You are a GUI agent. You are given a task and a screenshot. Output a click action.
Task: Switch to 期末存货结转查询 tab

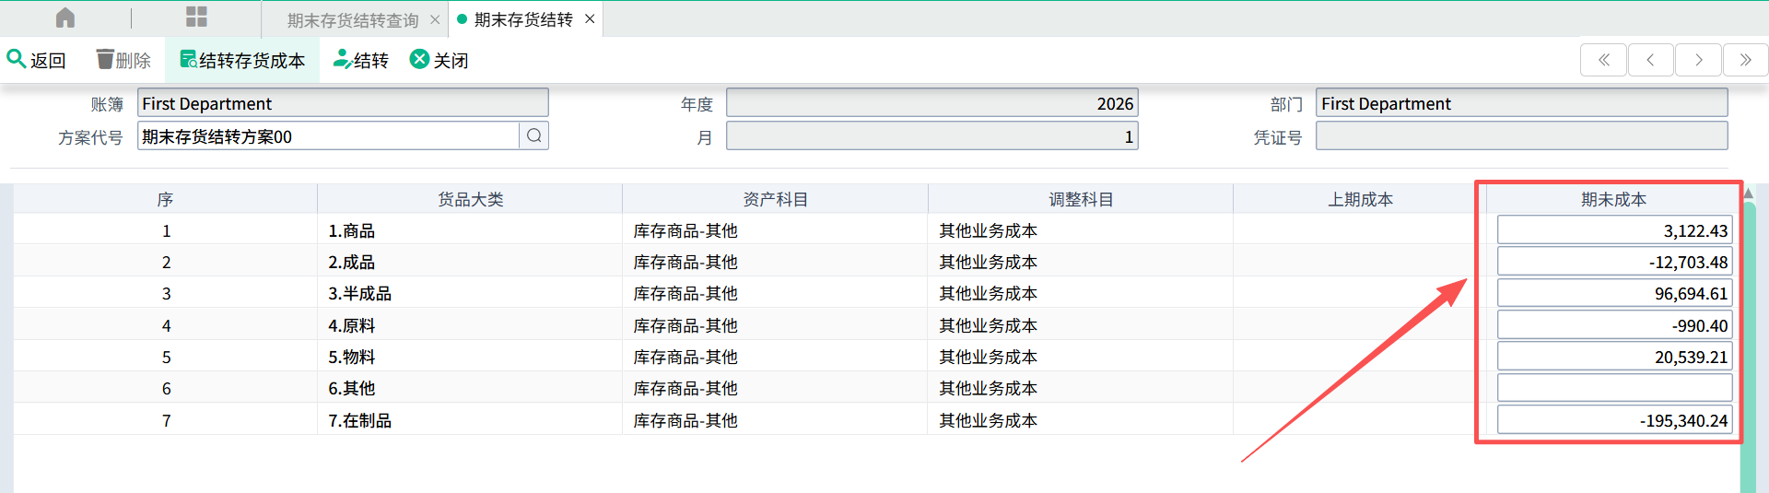[x=352, y=20]
